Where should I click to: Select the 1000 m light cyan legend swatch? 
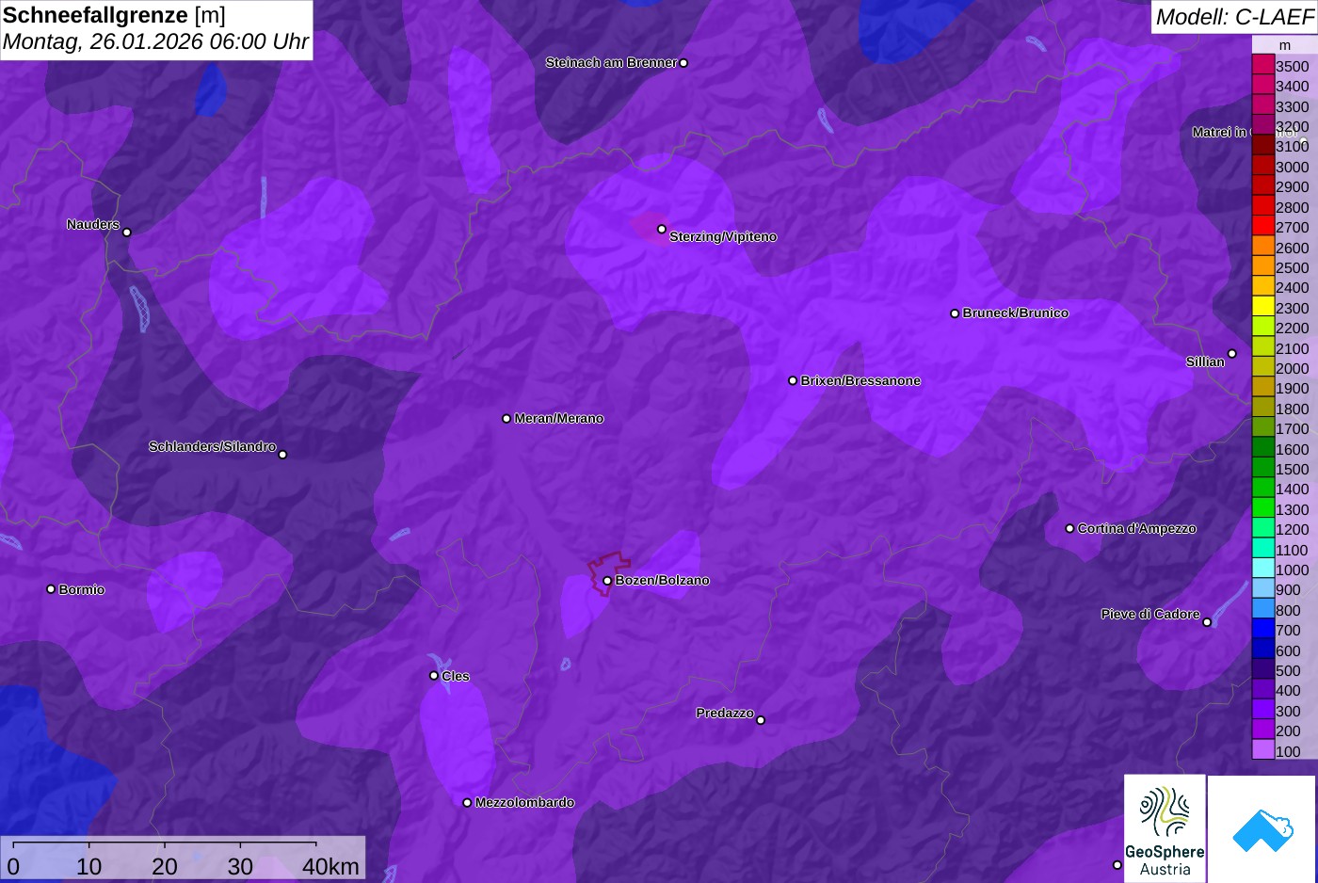pyautogui.click(x=1262, y=569)
